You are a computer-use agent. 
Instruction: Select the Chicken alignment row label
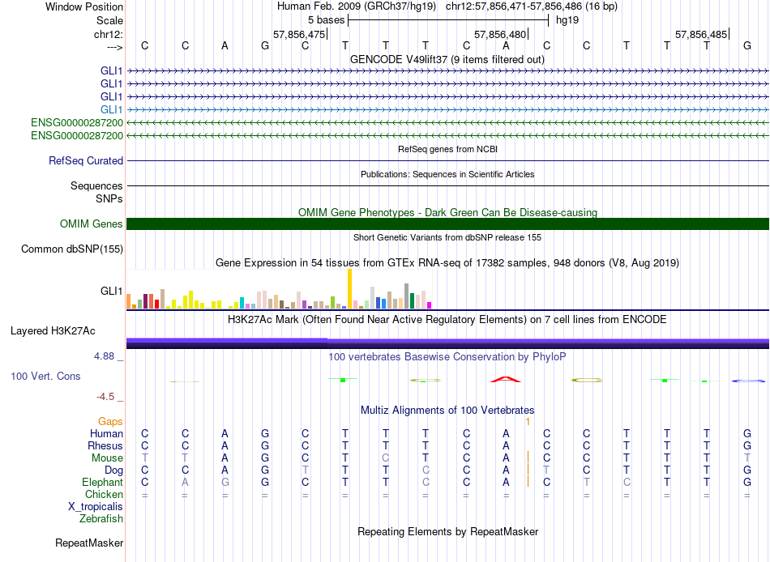pyautogui.click(x=104, y=494)
